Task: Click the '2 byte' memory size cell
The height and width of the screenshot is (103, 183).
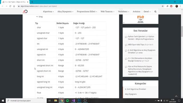Action: tap(61, 60)
